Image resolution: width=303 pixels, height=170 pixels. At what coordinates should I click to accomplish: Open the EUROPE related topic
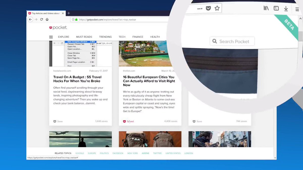point(92,153)
